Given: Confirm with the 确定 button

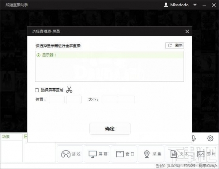Looking at the screenshot, I should (110, 128).
